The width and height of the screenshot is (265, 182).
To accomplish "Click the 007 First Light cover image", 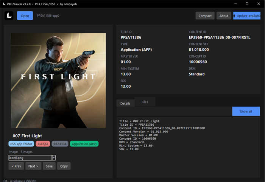I will coord(58,81).
